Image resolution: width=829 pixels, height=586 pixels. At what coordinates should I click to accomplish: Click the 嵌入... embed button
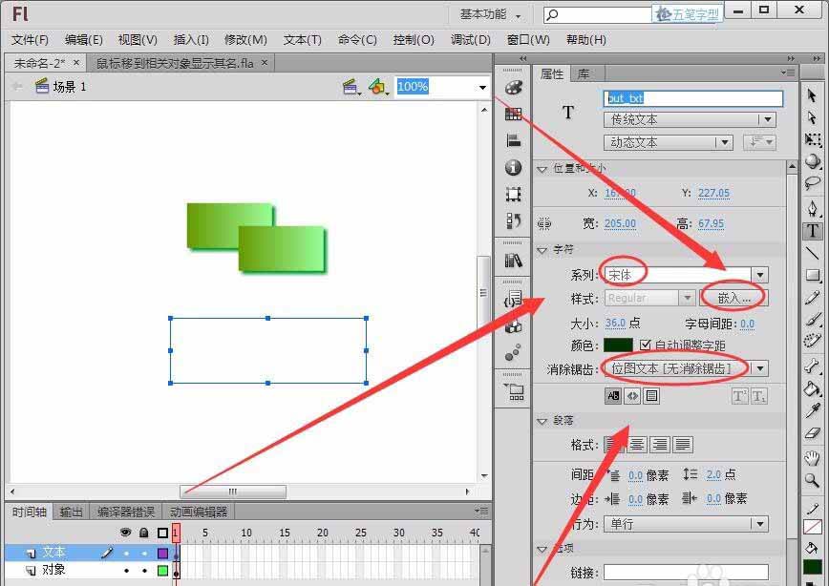click(x=734, y=298)
